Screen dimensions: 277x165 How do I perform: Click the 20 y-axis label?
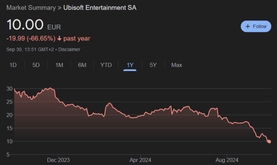click(10, 115)
